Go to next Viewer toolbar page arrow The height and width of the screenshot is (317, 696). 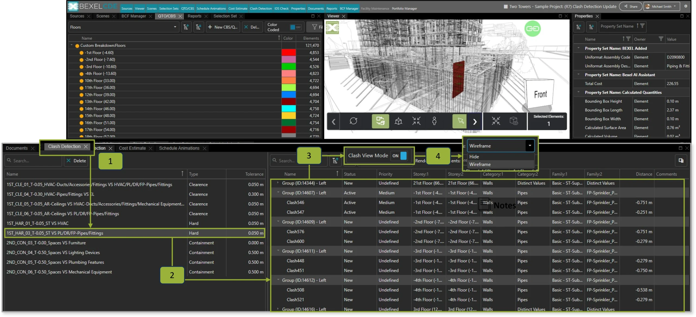pyautogui.click(x=475, y=122)
